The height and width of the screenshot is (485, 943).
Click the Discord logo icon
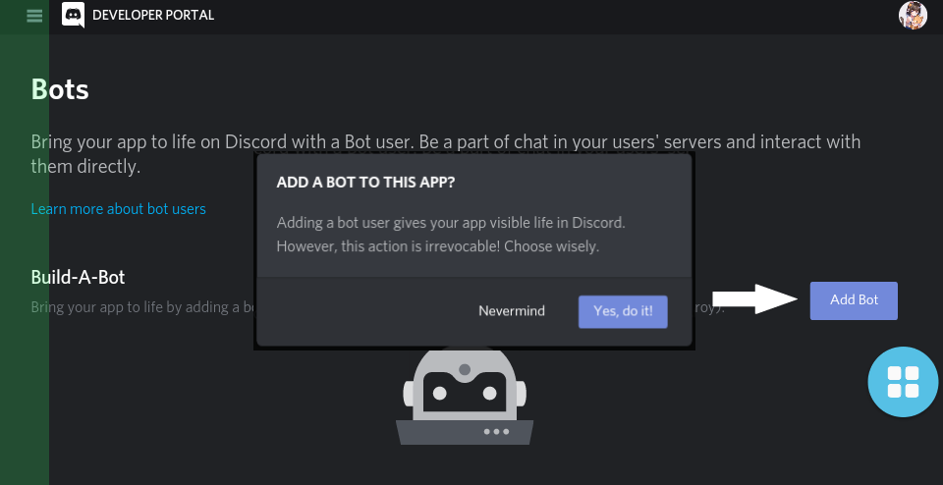tap(73, 15)
